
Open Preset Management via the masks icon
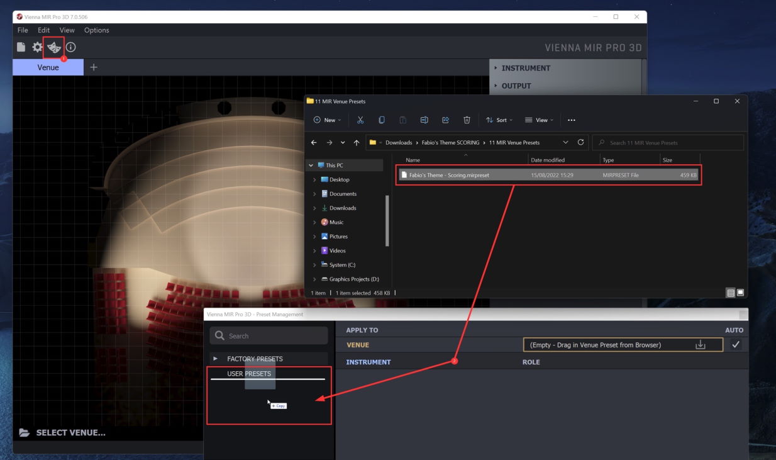(54, 47)
